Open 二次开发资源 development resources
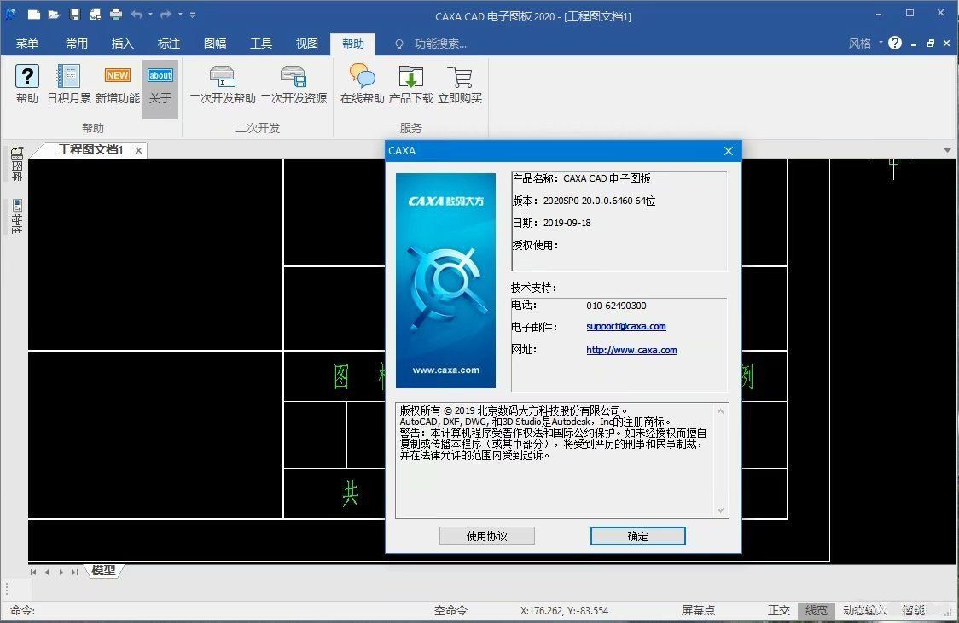 pos(294,84)
